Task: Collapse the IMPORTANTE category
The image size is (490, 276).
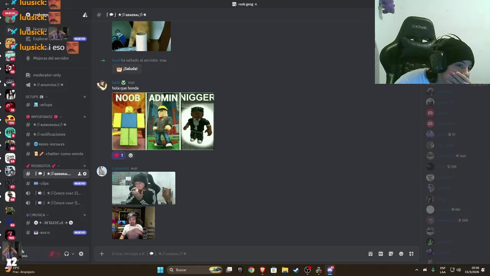Action: point(44,117)
